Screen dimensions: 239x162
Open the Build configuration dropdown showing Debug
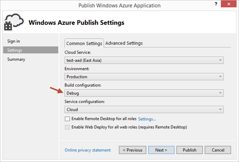coord(144,93)
